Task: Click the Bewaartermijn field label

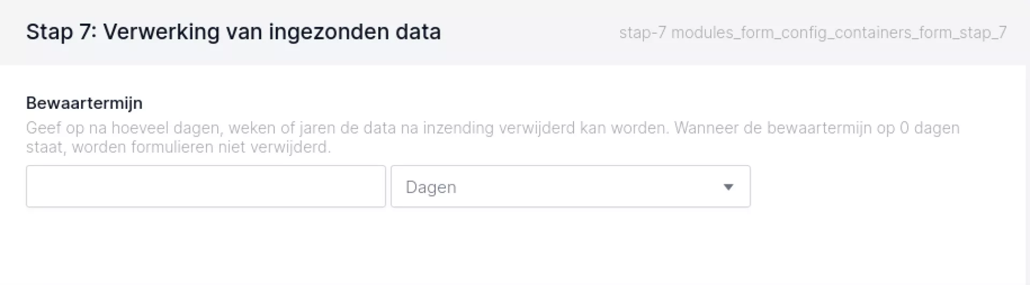Action: point(84,103)
